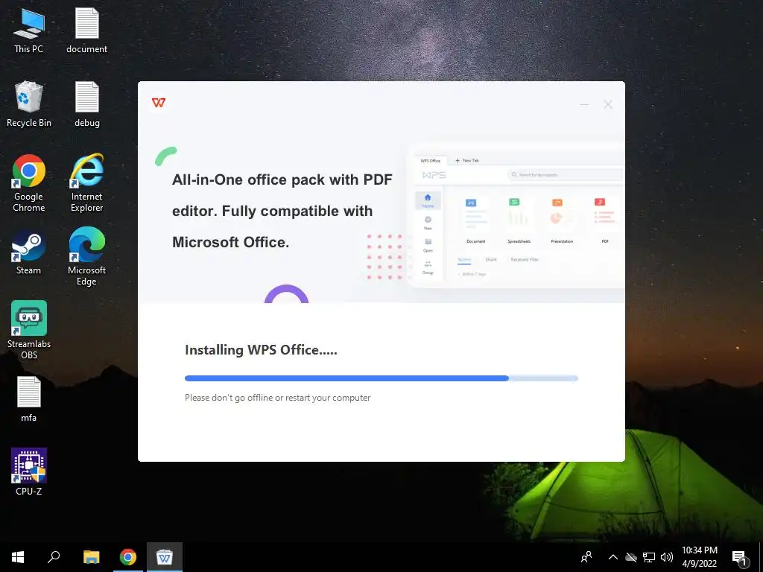
Task: Click the WPS preview screenshot thumbnail
Action: pyautogui.click(x=516, y=217)
